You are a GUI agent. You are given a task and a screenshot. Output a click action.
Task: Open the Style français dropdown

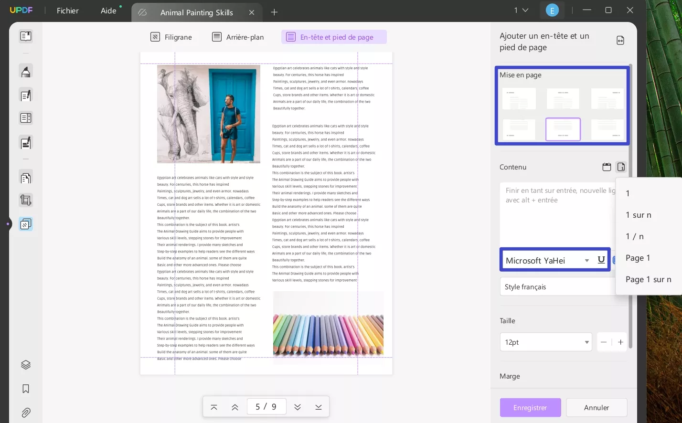coord(558,287)
